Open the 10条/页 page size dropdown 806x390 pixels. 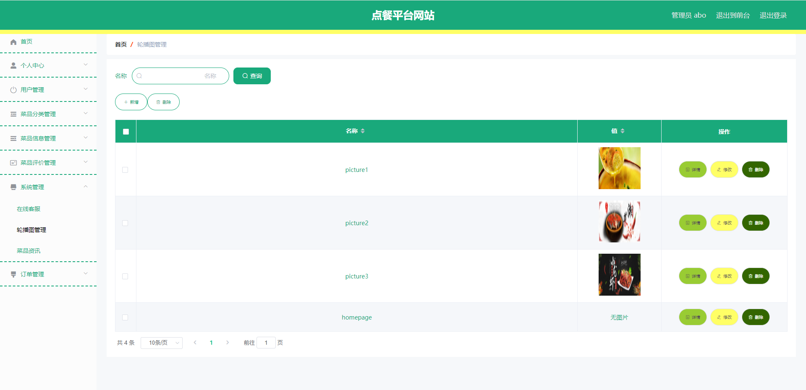[x=162, y=343]
